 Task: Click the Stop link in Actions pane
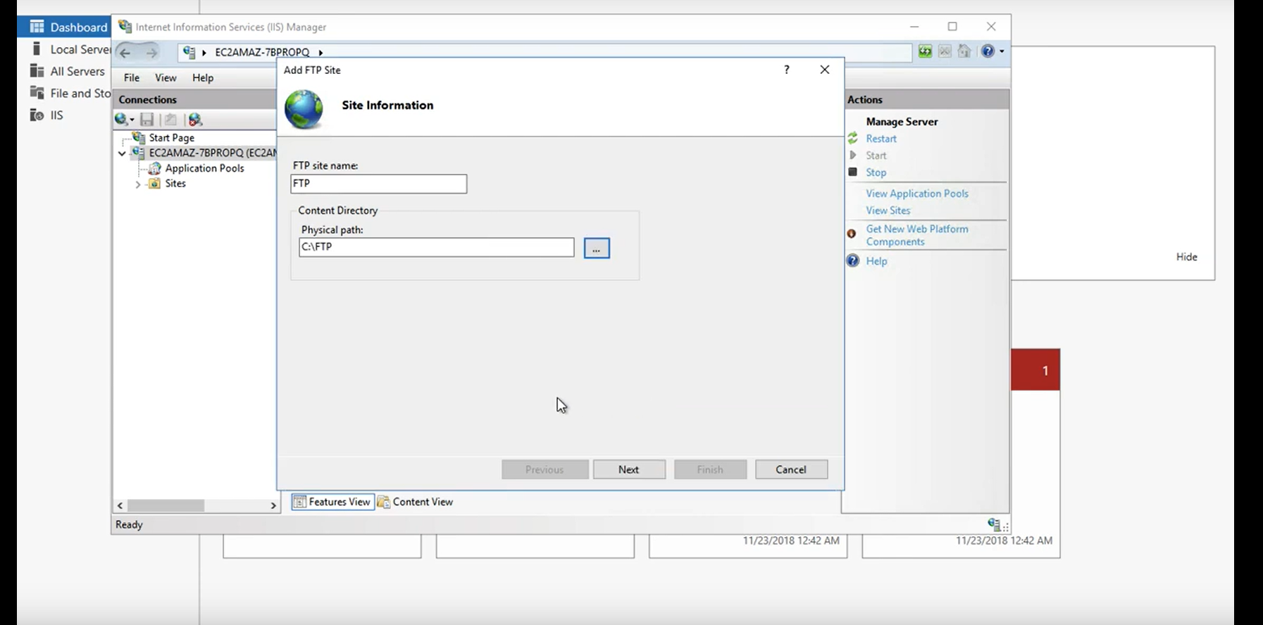click(x=876, y=172)
